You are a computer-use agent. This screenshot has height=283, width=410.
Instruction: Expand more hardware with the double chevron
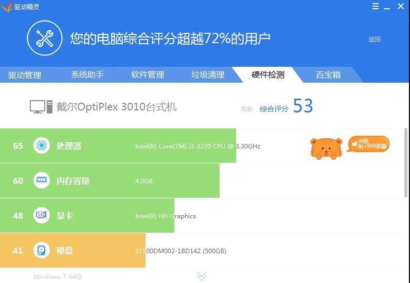click(x=202, y=276)
